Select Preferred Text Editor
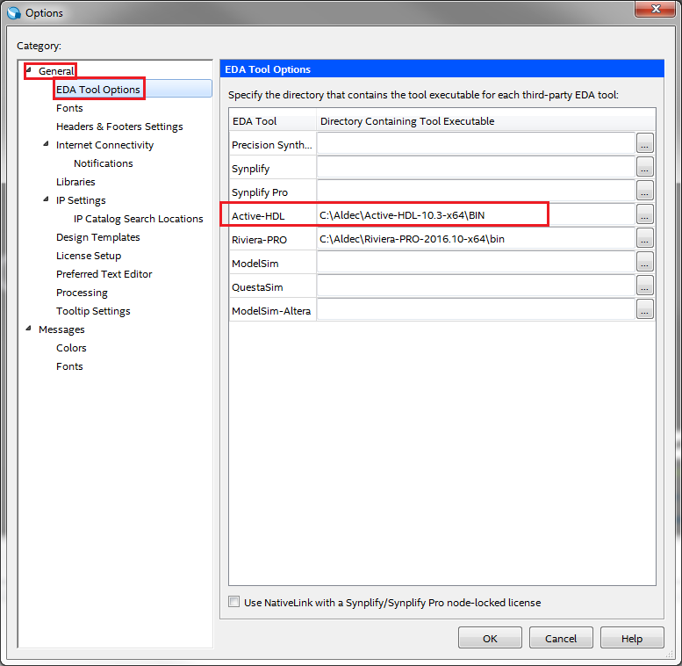This screenshot has width=682, height=666. 104,274
